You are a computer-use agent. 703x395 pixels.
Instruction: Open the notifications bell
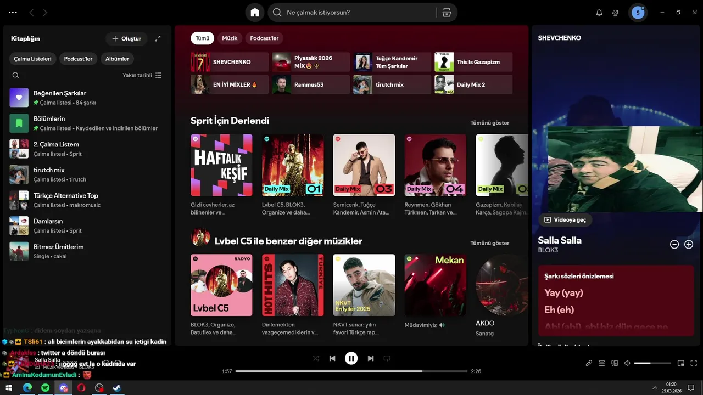tap(599, 13)
